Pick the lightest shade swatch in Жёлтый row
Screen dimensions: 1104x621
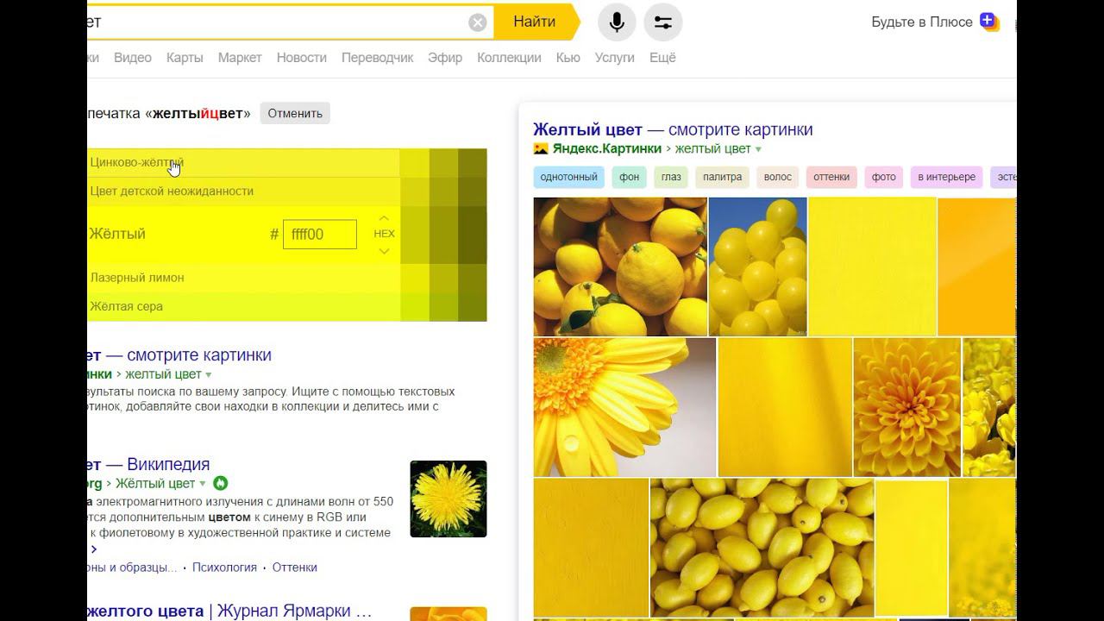(x=415, y=235)
